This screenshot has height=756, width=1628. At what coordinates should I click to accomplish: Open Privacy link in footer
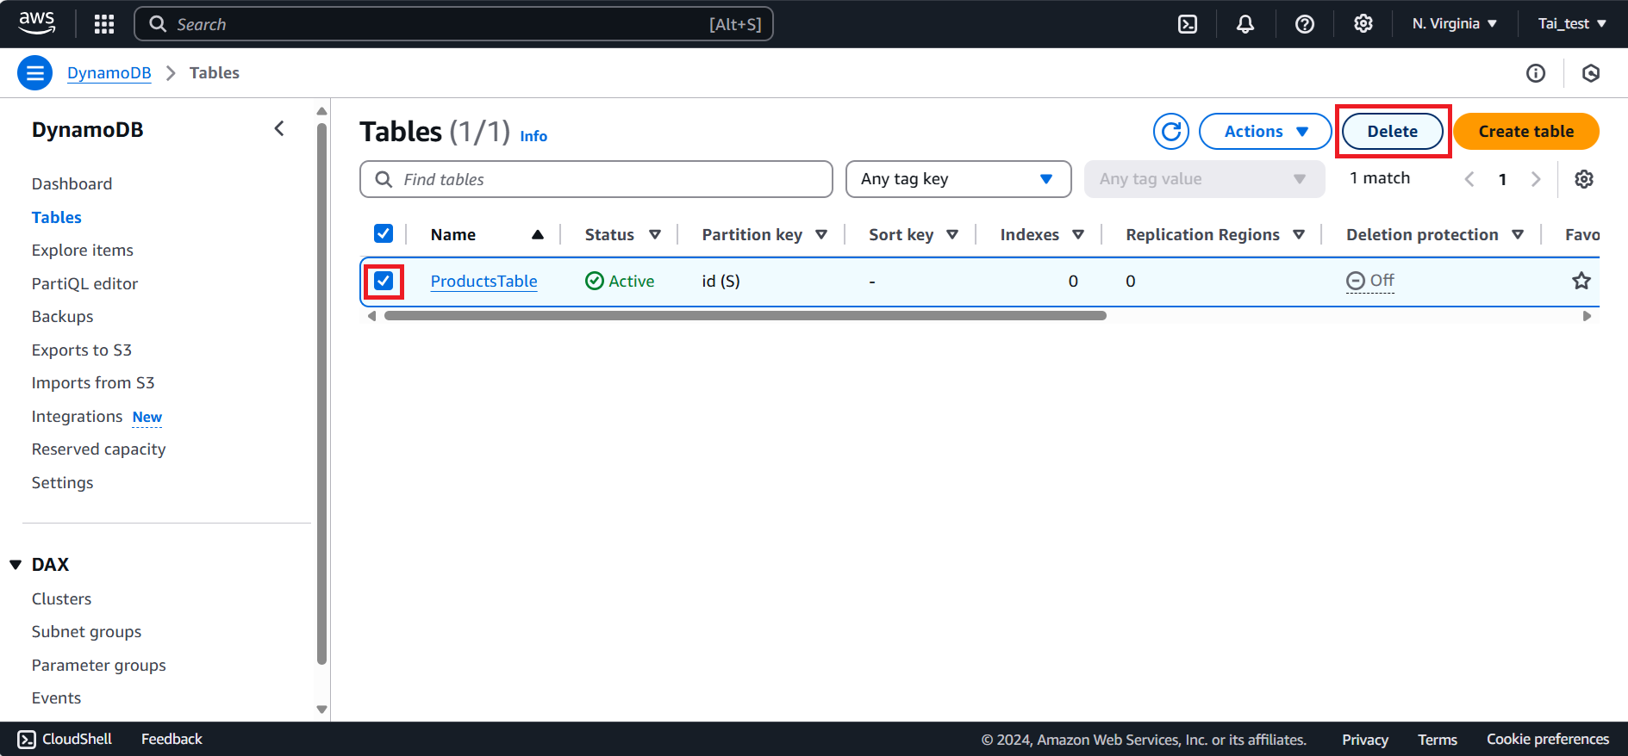(1365, 740)
